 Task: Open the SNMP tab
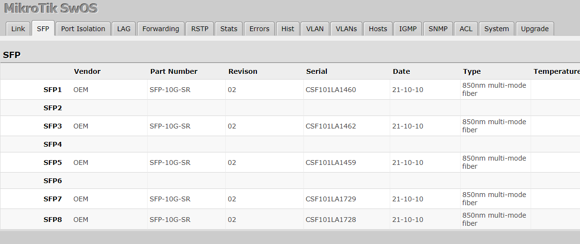tap(438, 29)
